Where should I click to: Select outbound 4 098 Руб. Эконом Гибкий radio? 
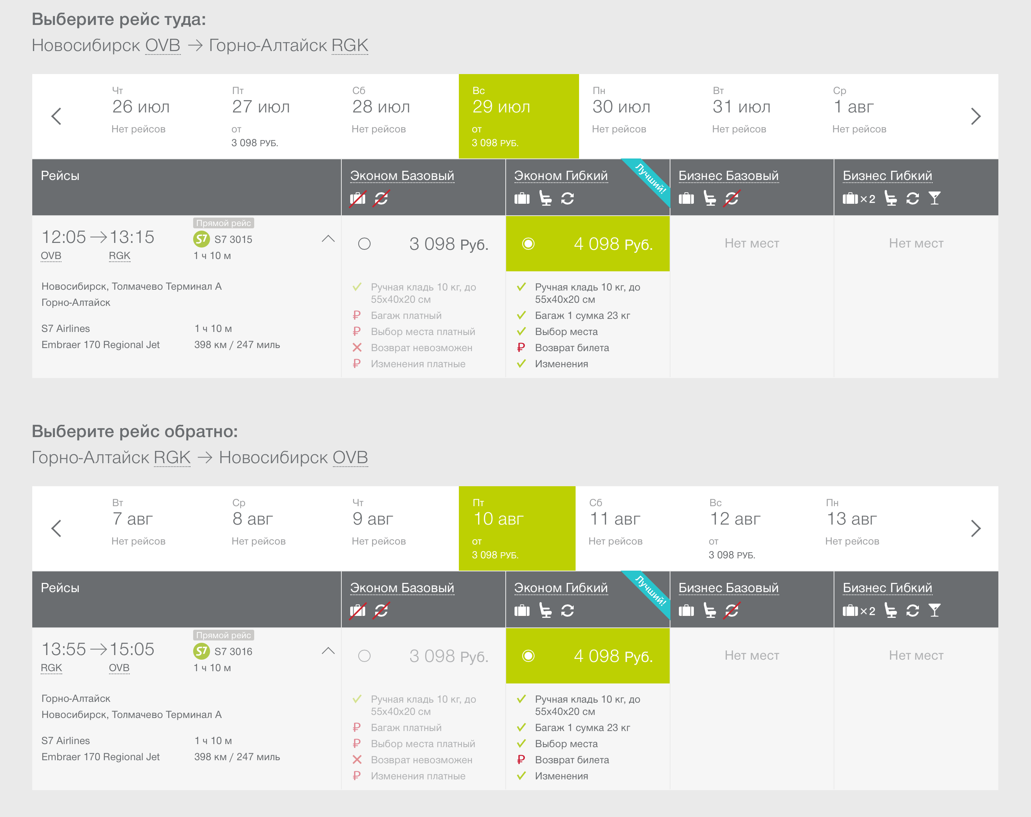528,244
